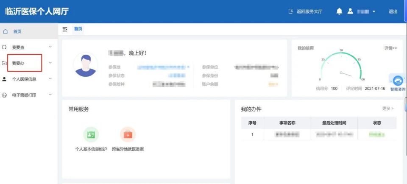Open the 我要查 sidebar menu
Screen dimensions: 407x184
[x=28, y=47]
